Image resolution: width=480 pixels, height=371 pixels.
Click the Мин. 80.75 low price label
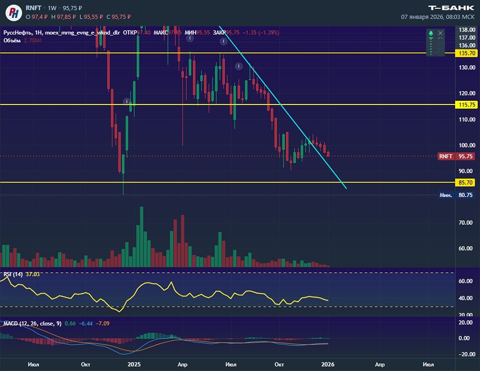point(456,195)
